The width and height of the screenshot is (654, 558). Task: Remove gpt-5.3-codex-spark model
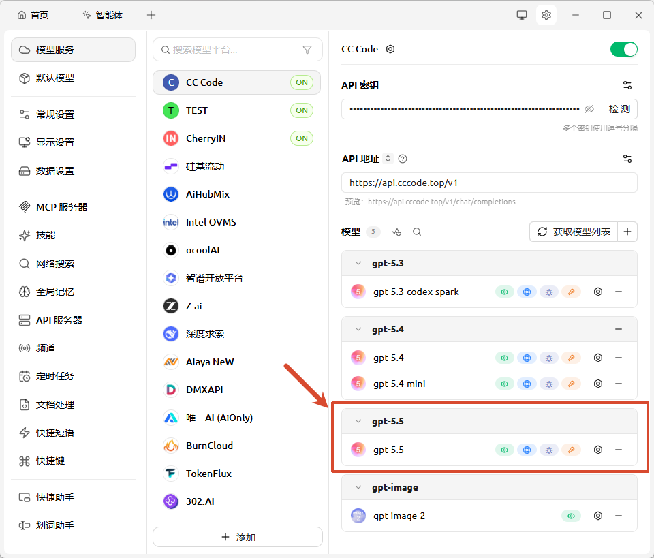(x=619, y=292)
